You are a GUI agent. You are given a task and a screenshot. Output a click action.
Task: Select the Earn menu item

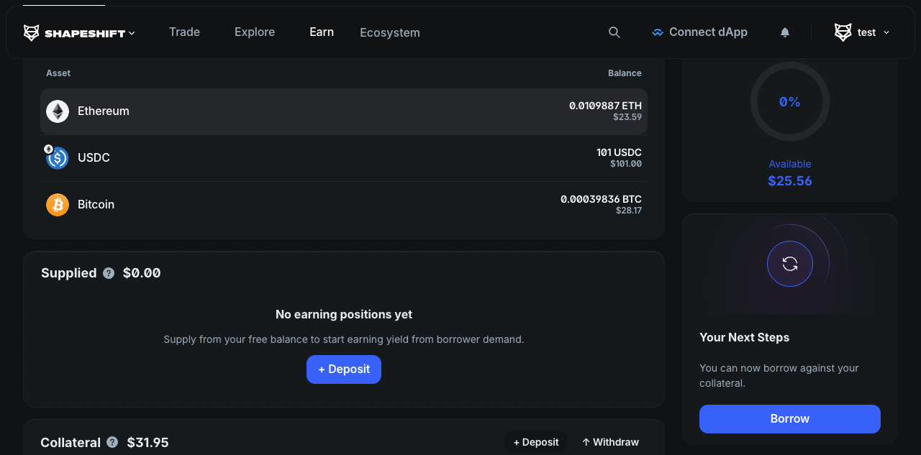pyautogui.click(x=322, y=32)
